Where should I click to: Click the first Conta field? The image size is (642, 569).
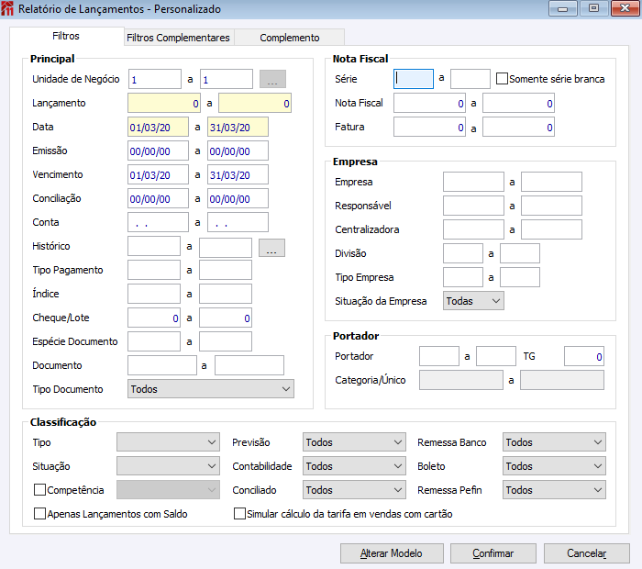pyautogui.click(x=158, y=222)
